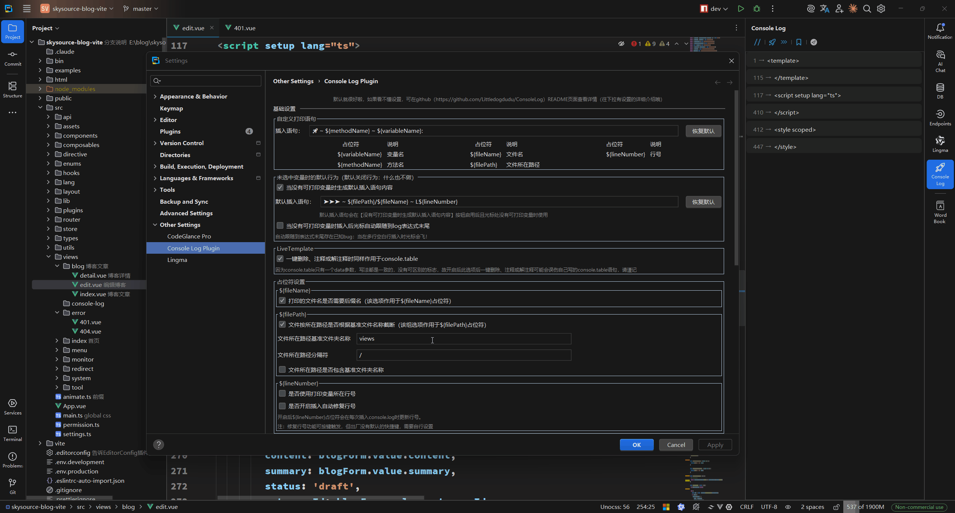Toggle the inspections eye icon in editor
The height and width of the screenshot is (513, 955).
[621, 44]
